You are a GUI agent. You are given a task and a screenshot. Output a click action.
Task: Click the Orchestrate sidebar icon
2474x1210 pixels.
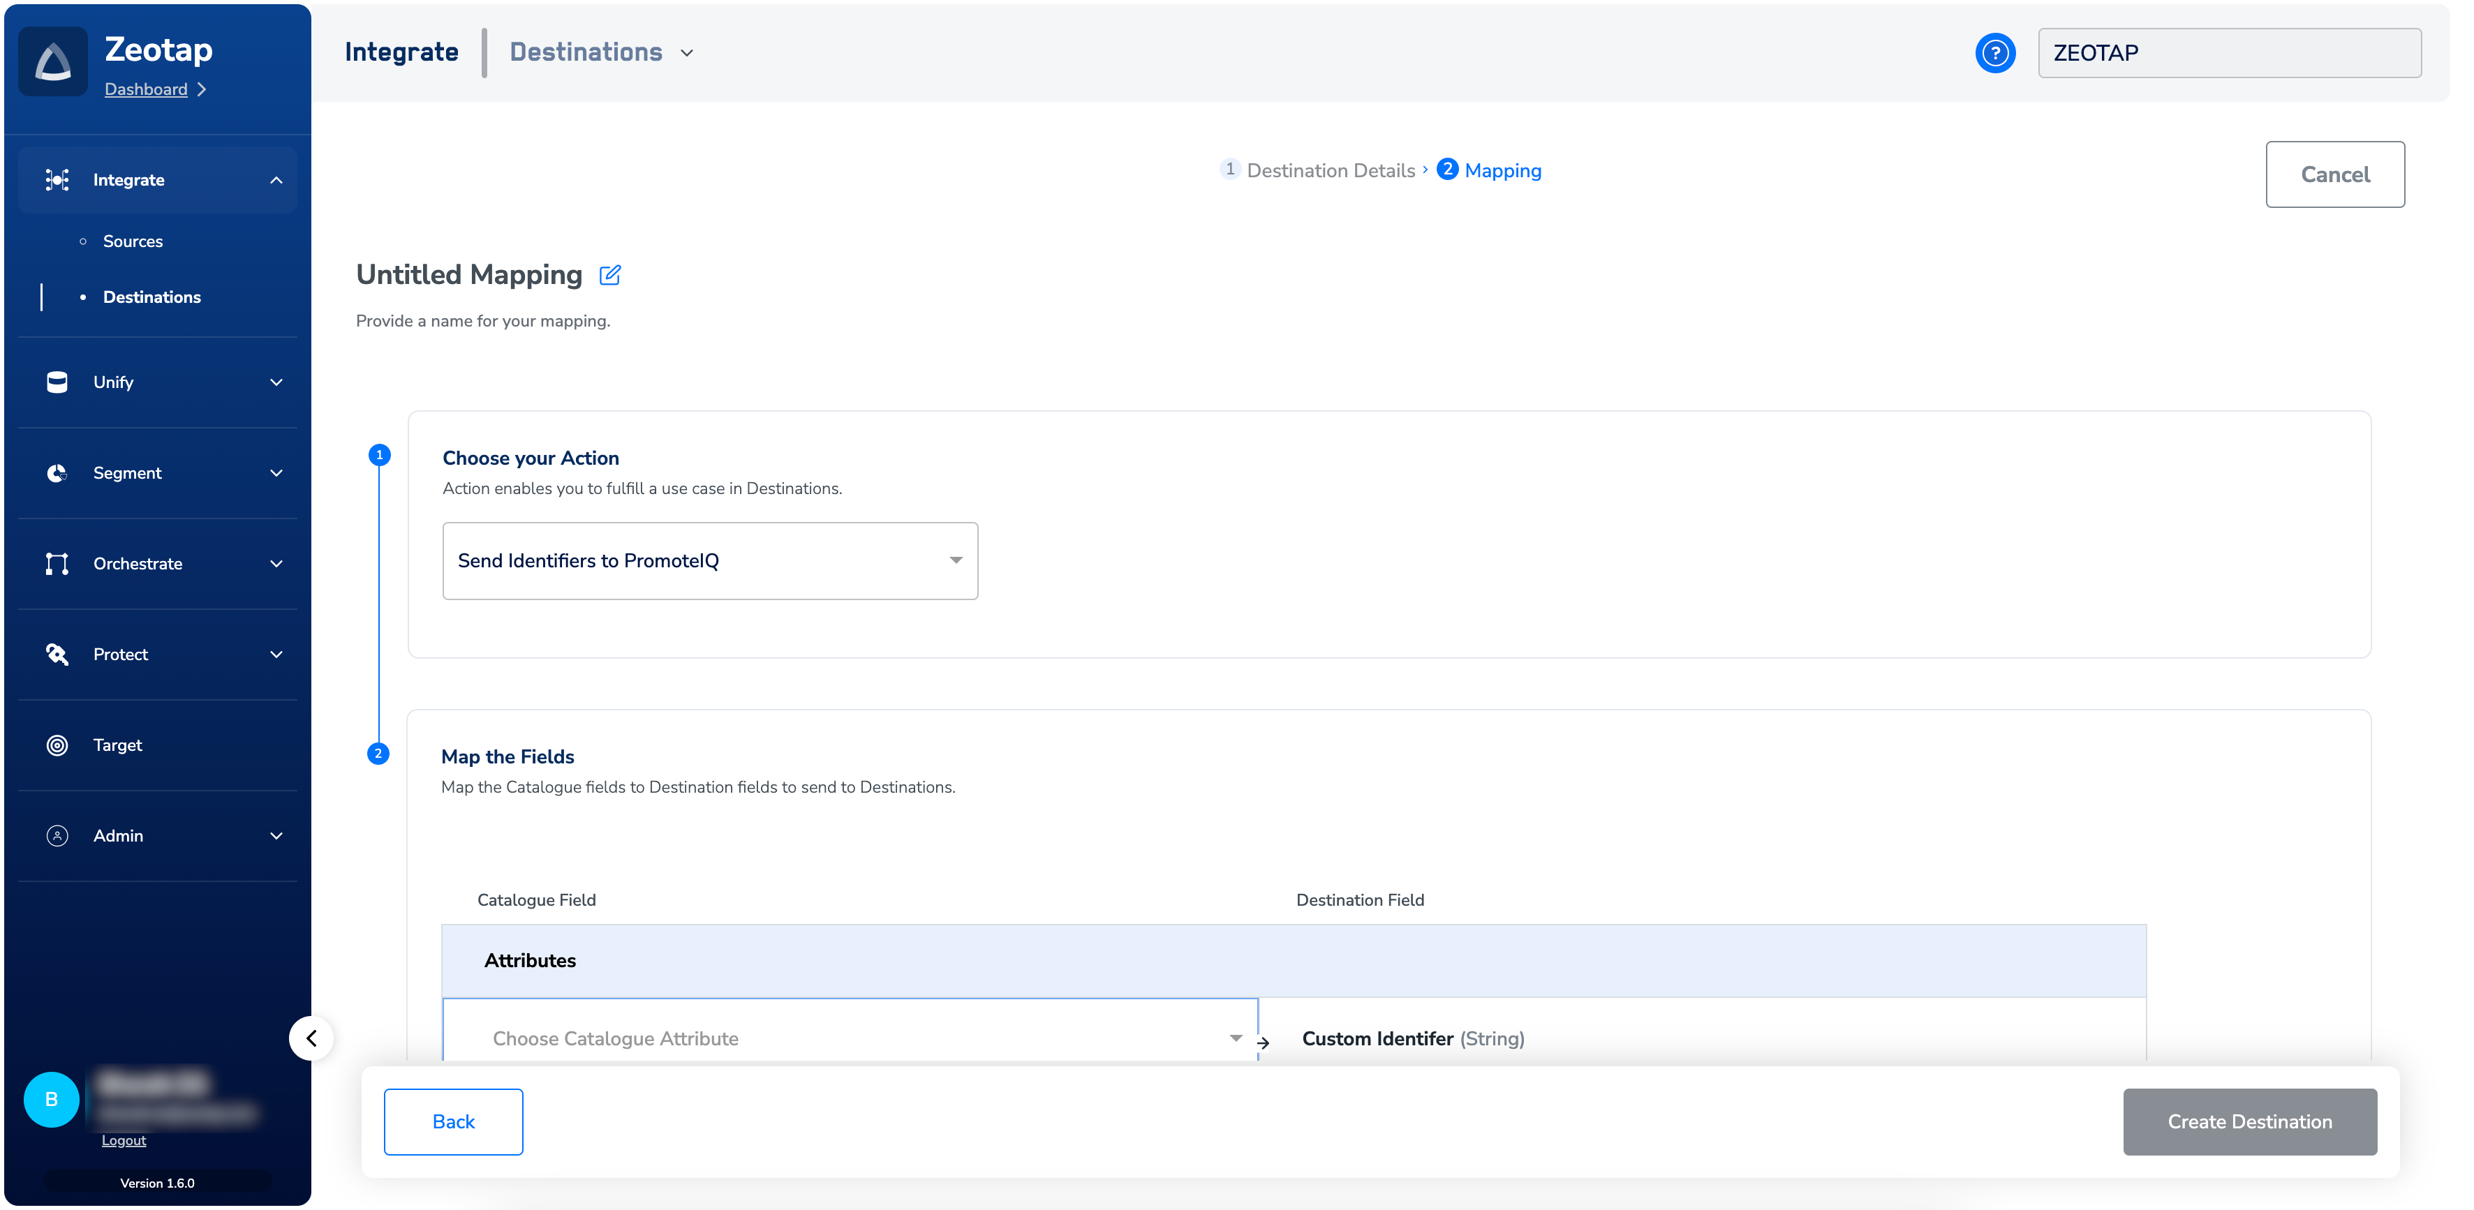[x=58, y=564]
